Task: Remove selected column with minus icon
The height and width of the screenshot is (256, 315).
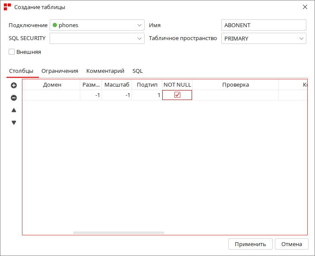Action: (x=14, y=98)
